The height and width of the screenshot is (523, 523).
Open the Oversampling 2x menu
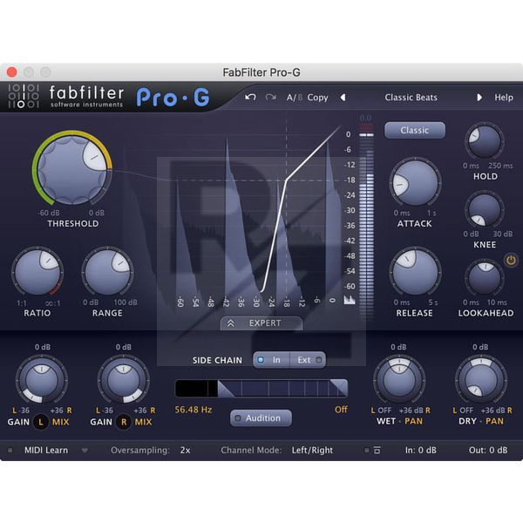(x=185, y=450)
